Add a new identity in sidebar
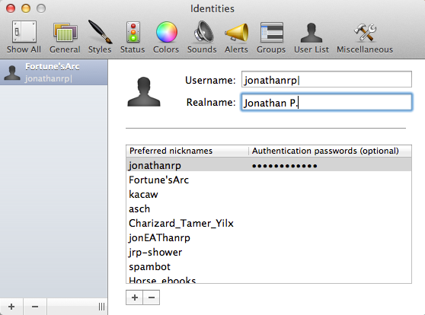425x315 pixels. pyautogui.click(x=11, y=307)
